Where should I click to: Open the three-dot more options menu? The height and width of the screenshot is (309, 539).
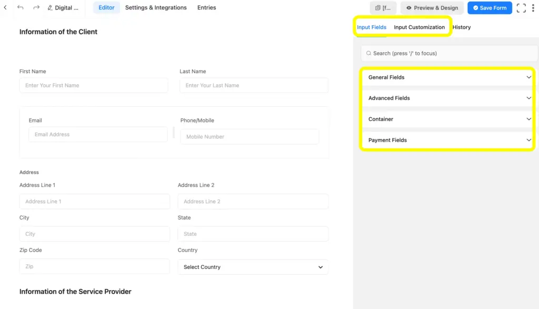[533, 7]
